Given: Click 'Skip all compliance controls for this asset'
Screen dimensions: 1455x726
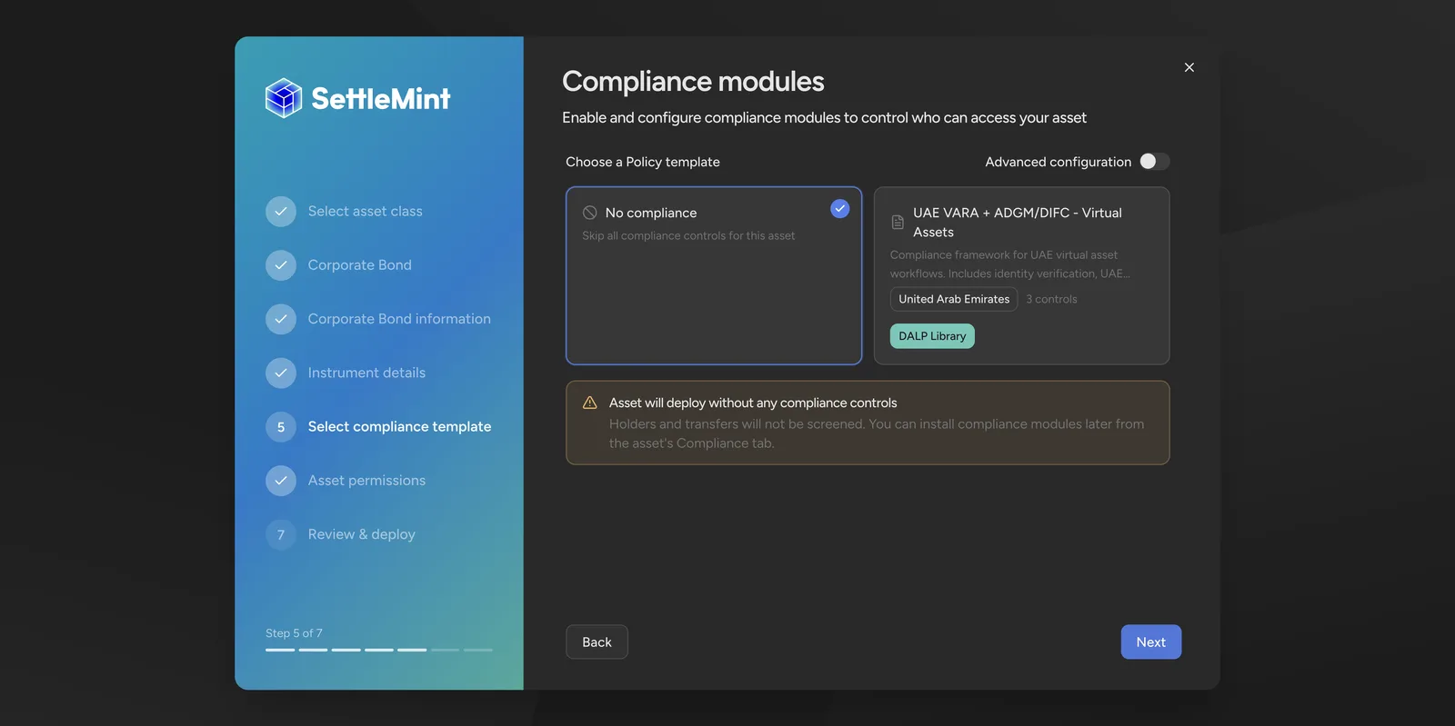Looking at the screenshot, I should [688, 235].
